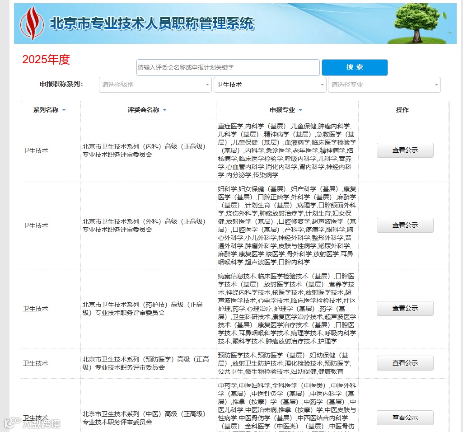Click 查看公示 for the 预防医学 committee
The width and height of the screenshot is (463, 432).
[405, 363]
